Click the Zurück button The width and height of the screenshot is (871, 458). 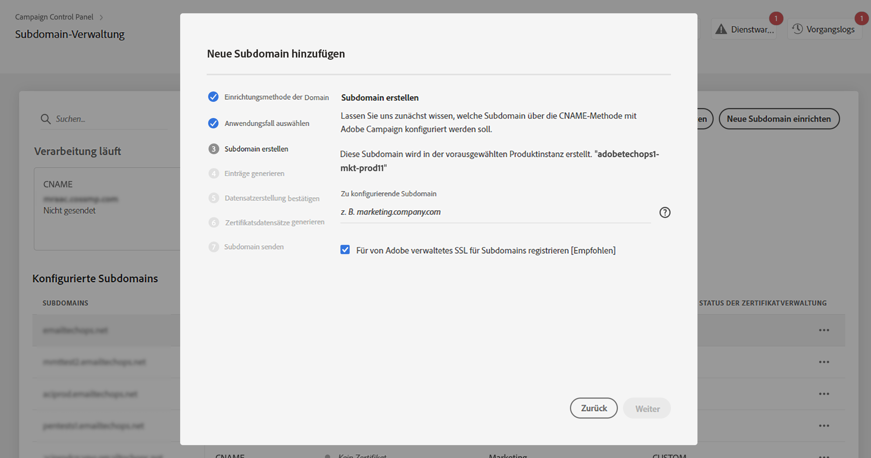tap(594, 408)
